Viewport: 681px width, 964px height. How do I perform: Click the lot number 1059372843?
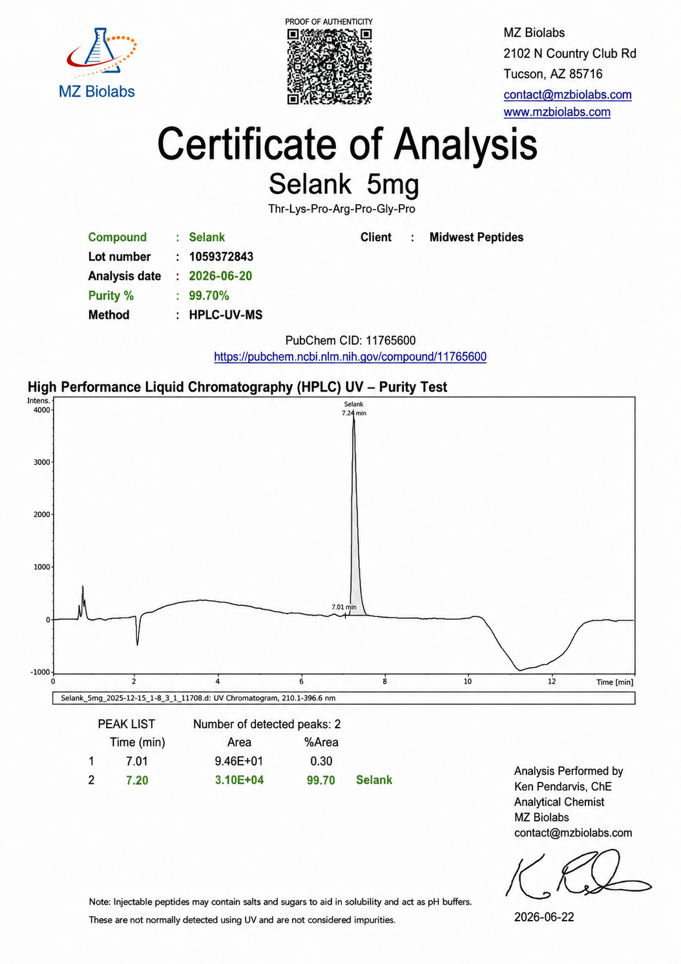(x=221, y=257)
